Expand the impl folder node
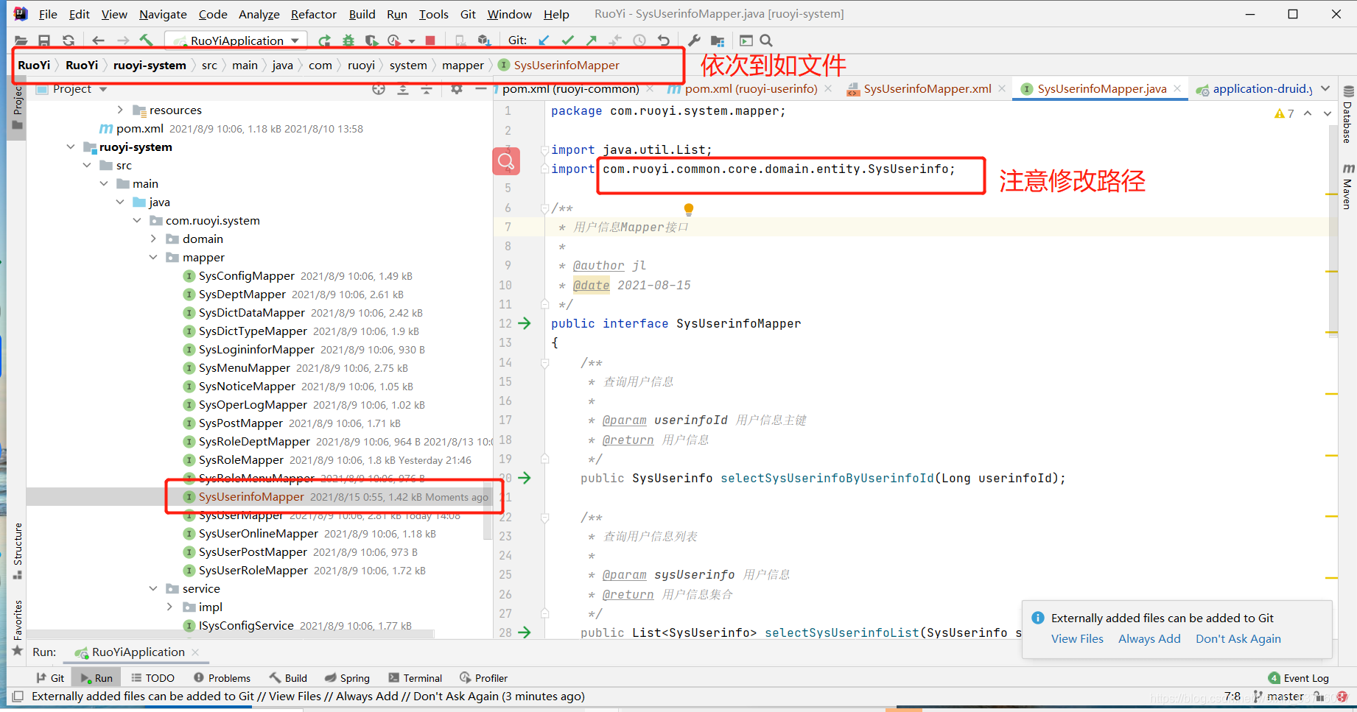 click(169, 607)
